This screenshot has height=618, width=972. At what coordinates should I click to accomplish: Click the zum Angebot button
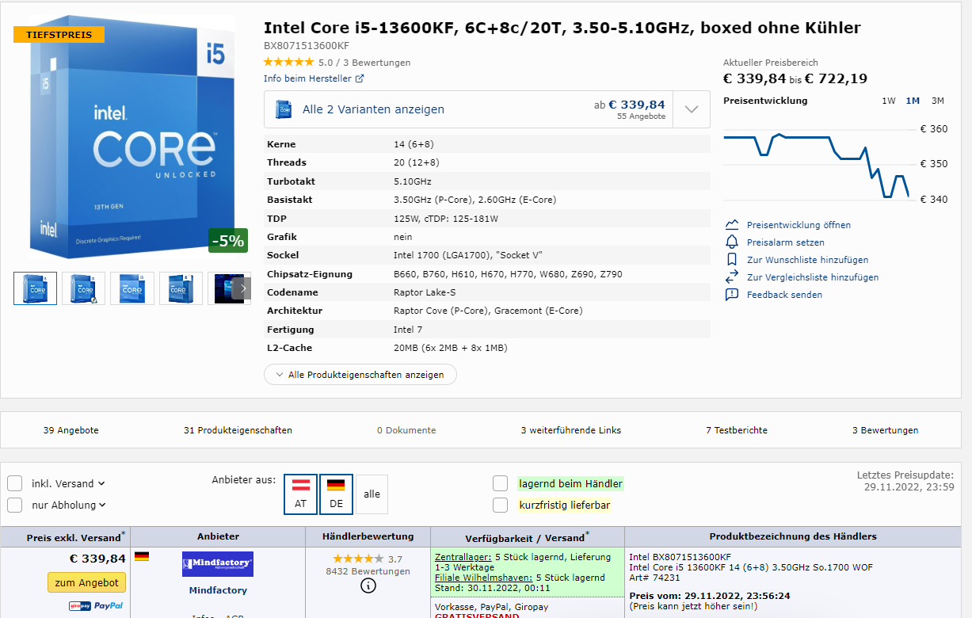(86, 582)
